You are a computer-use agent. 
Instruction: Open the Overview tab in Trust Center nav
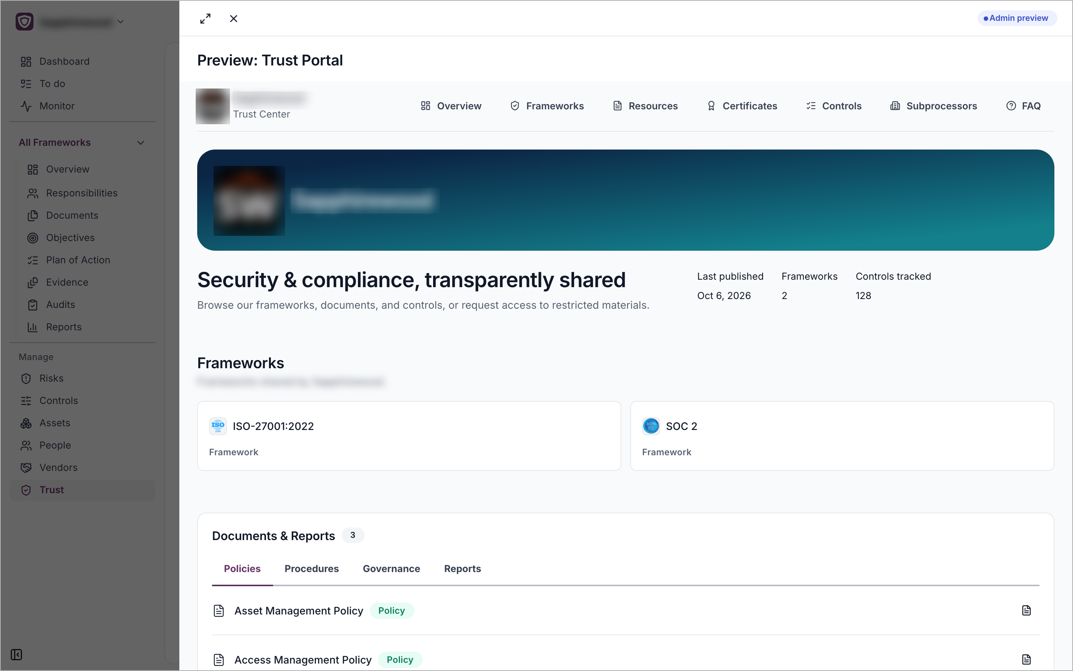tap(451, 106)
